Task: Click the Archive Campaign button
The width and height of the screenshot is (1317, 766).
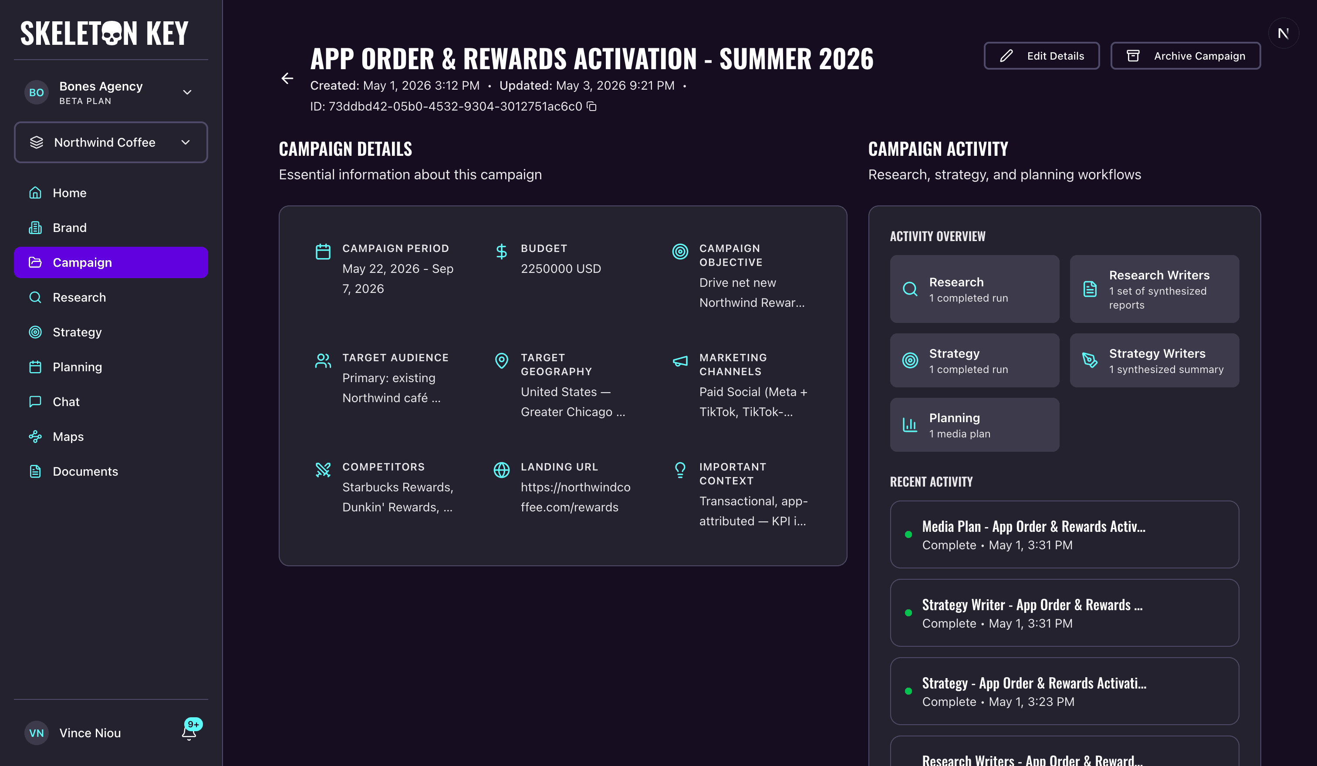Action: 1185,56
